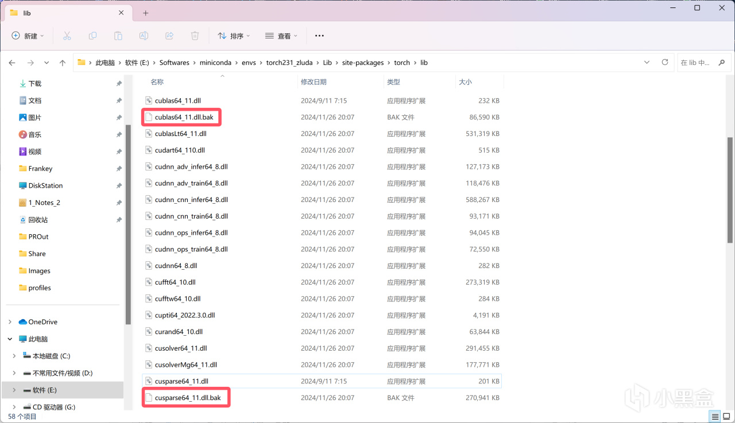Click the 新建 (New) button
The width and height of the screenshot is (735, 423).
coord(28,36)
